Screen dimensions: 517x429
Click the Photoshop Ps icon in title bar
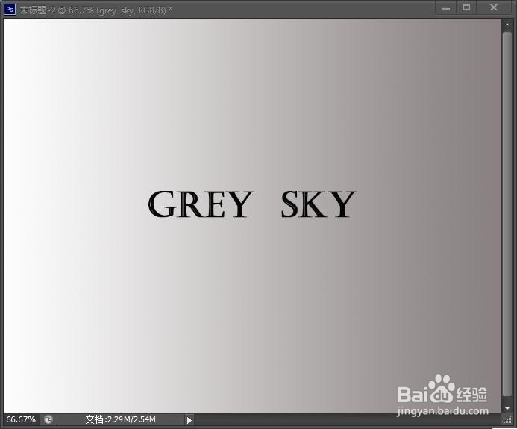click(x=10, y=9)
